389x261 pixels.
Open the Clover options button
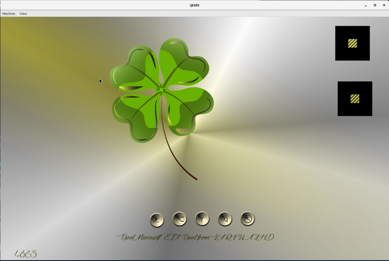pyautogui.click(x=179, y=219)
